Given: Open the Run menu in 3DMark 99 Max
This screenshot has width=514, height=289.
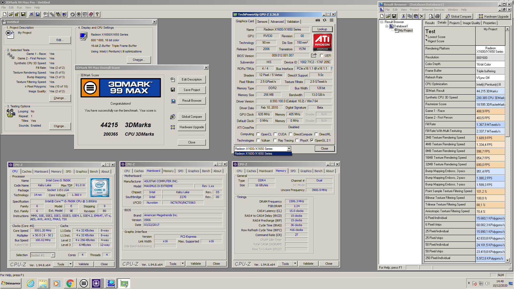Looking at the screenshot, I should click(19, 7).
